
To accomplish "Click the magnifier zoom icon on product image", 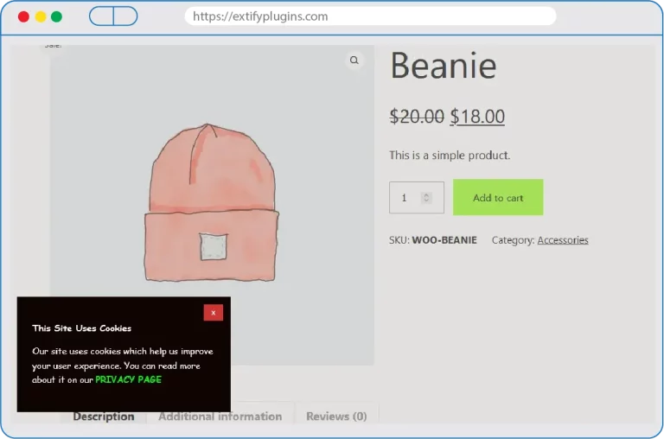I will 354,60.
